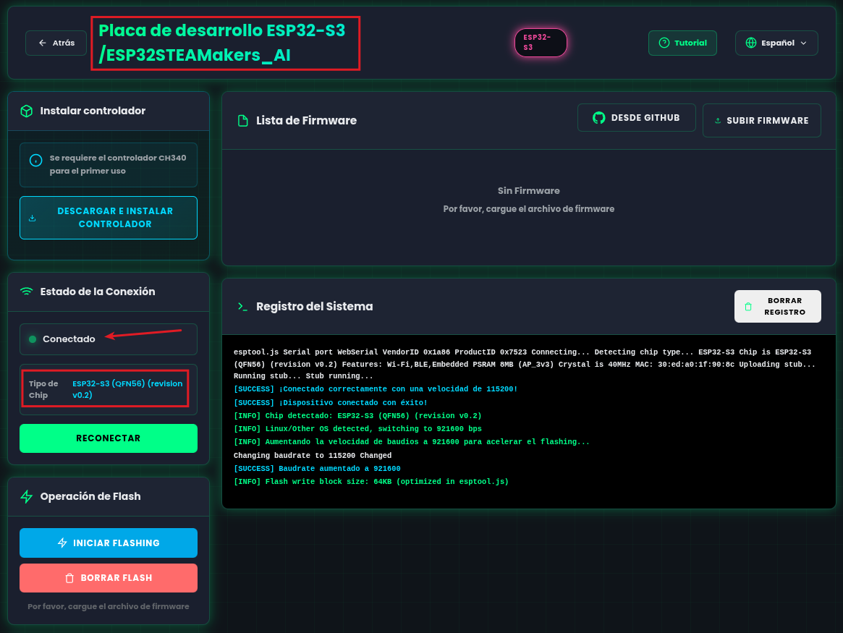Open the Español language dropdown
Viewport: 843px width, 633px height.
(776, 43)
